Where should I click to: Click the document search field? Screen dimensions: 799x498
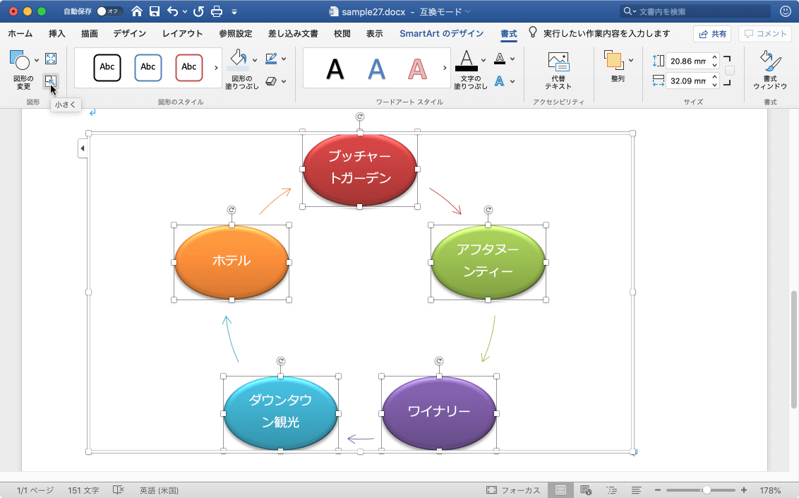click(x=695, y=11)
